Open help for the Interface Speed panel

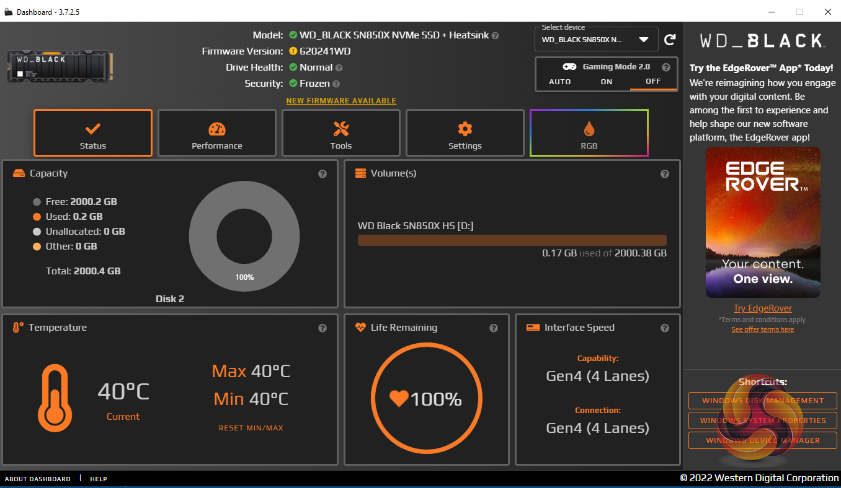[665, 328]
